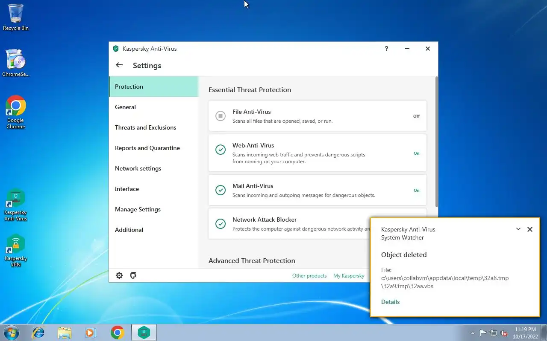Click the Web Anti-Virus checkmark icon
Viewport: 547px width, 341px height.
(221, 150)
